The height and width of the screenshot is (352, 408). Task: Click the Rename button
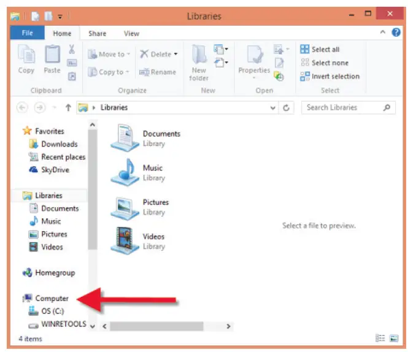158,72
